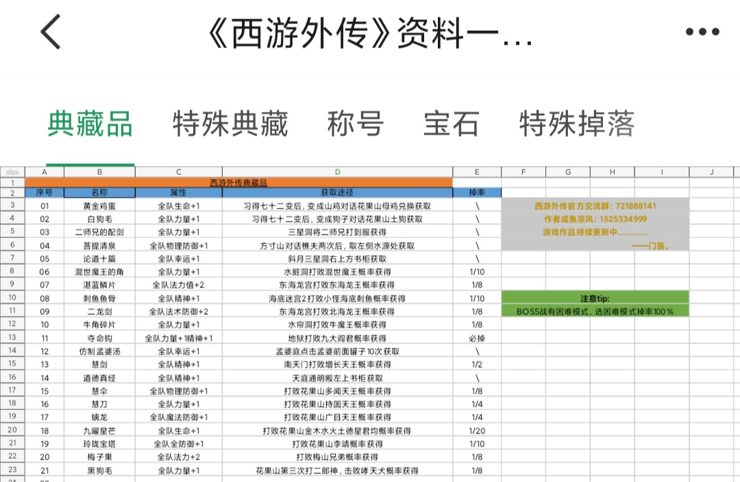Select the 玲珑宝塔 name cell

pyautogui.click(x=99, y=444)
